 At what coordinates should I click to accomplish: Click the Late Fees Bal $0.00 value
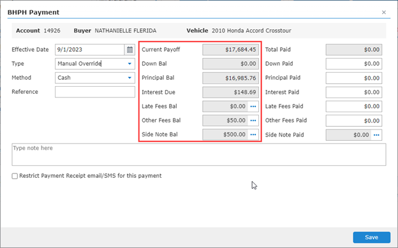point(225,106)
